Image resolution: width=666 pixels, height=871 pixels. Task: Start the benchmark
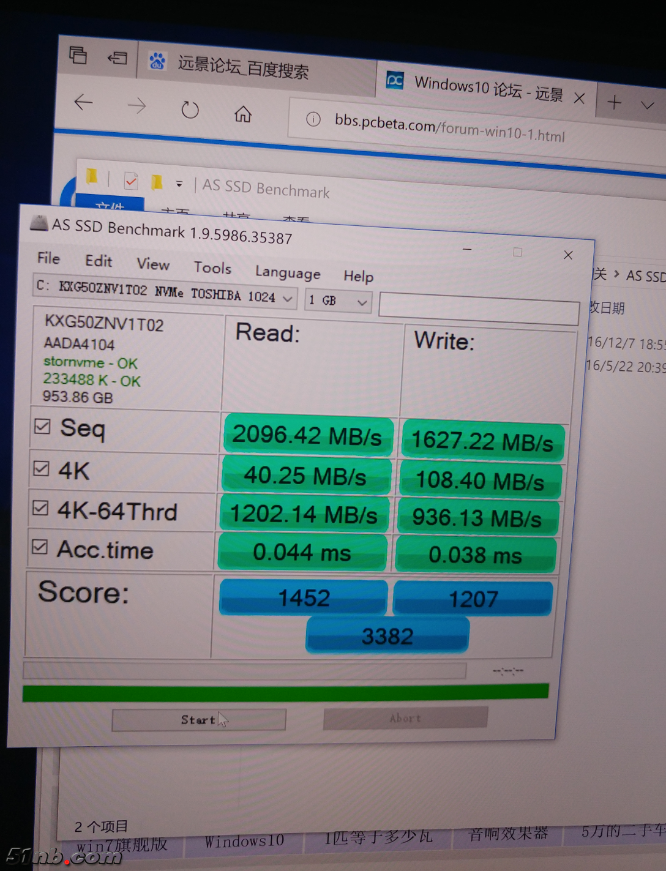coord(199,720)
